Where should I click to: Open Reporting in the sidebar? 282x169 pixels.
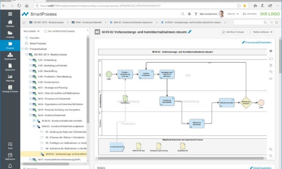tap(10, 78)
